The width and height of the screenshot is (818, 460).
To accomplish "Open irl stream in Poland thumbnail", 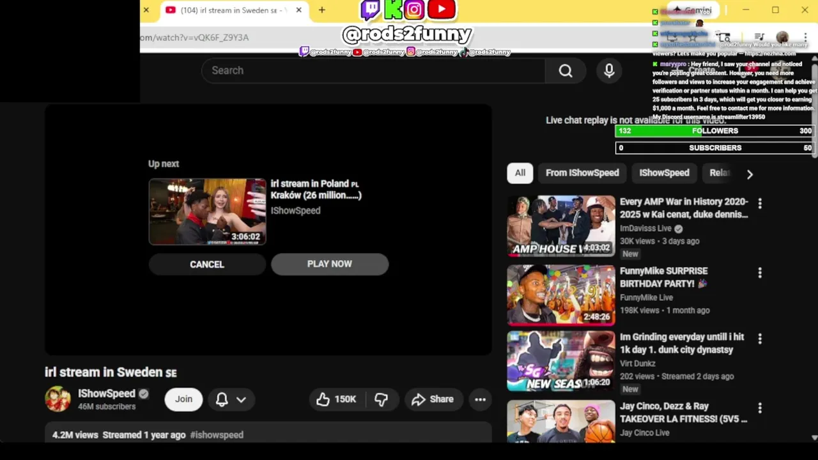I will (208, 211).
